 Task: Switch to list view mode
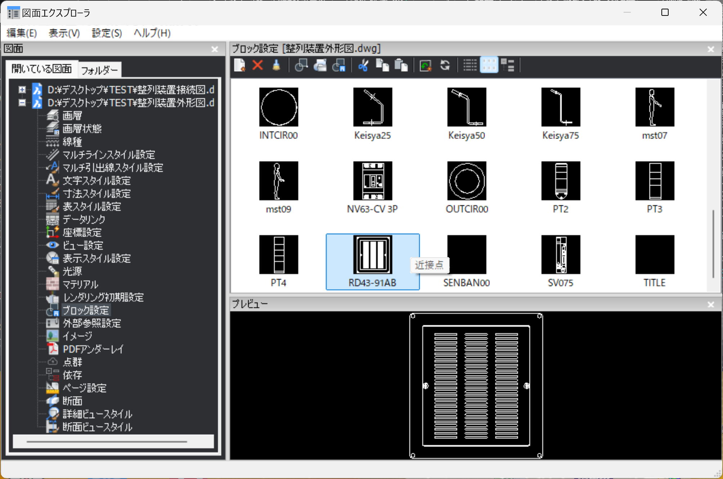click(470, 66)
